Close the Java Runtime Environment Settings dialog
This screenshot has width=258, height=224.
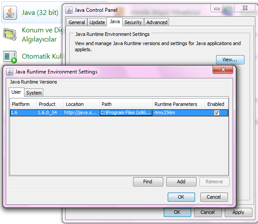(x=223, y=70)
